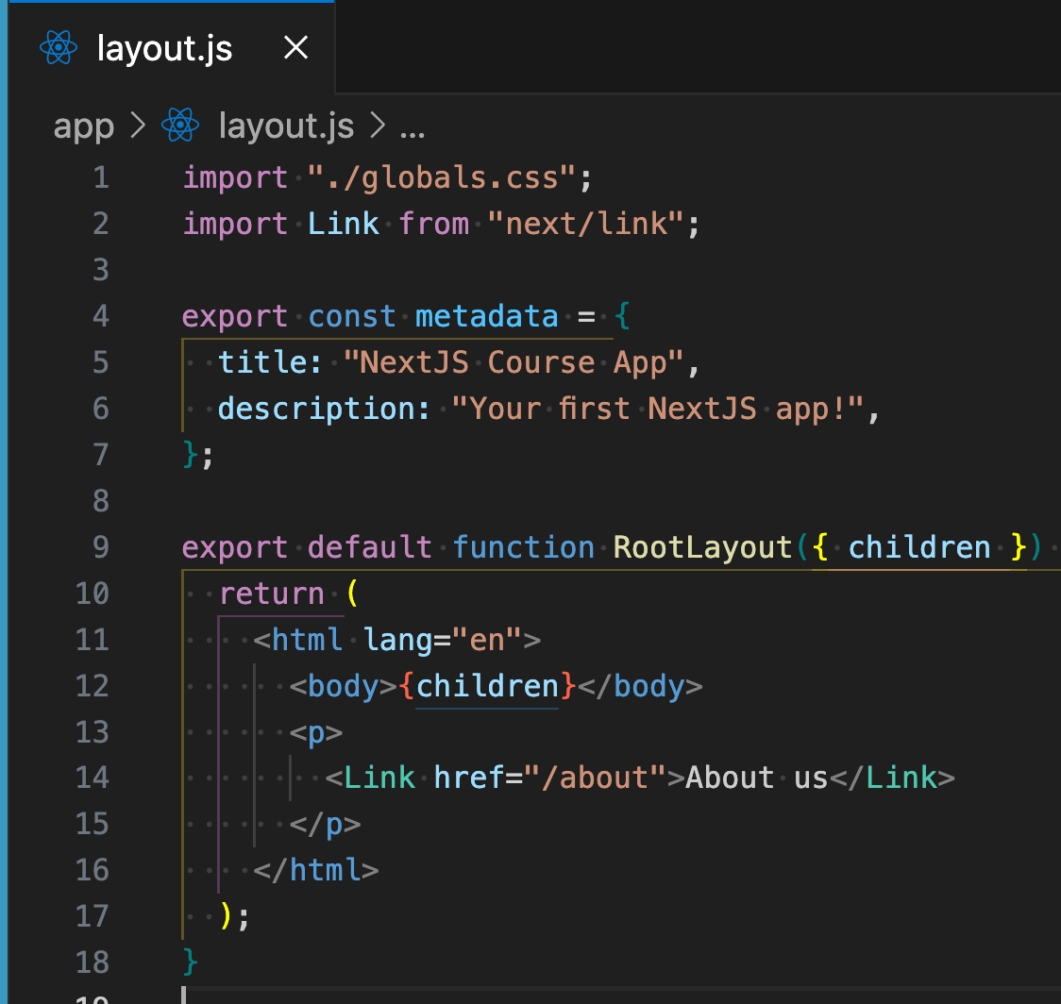
Task: Click the app breadcrumb item
Action: pyautogui.click(x=83, y=125)
